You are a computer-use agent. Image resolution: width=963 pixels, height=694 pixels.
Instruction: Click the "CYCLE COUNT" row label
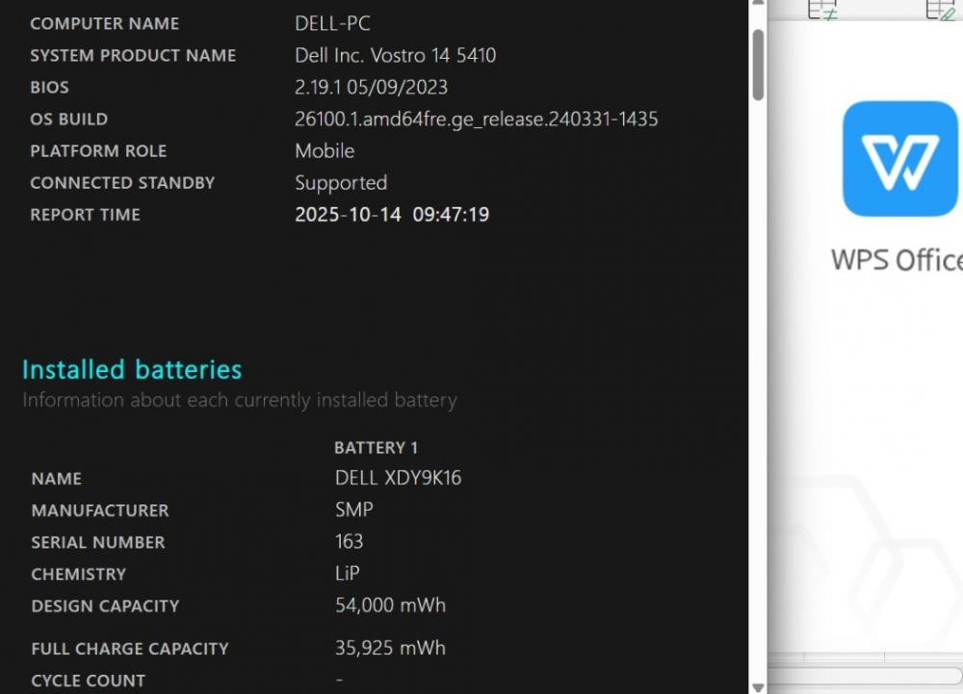point(88,681)
